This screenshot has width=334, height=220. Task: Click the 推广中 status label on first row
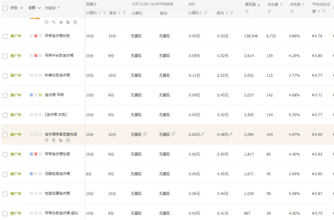point(15,36)
